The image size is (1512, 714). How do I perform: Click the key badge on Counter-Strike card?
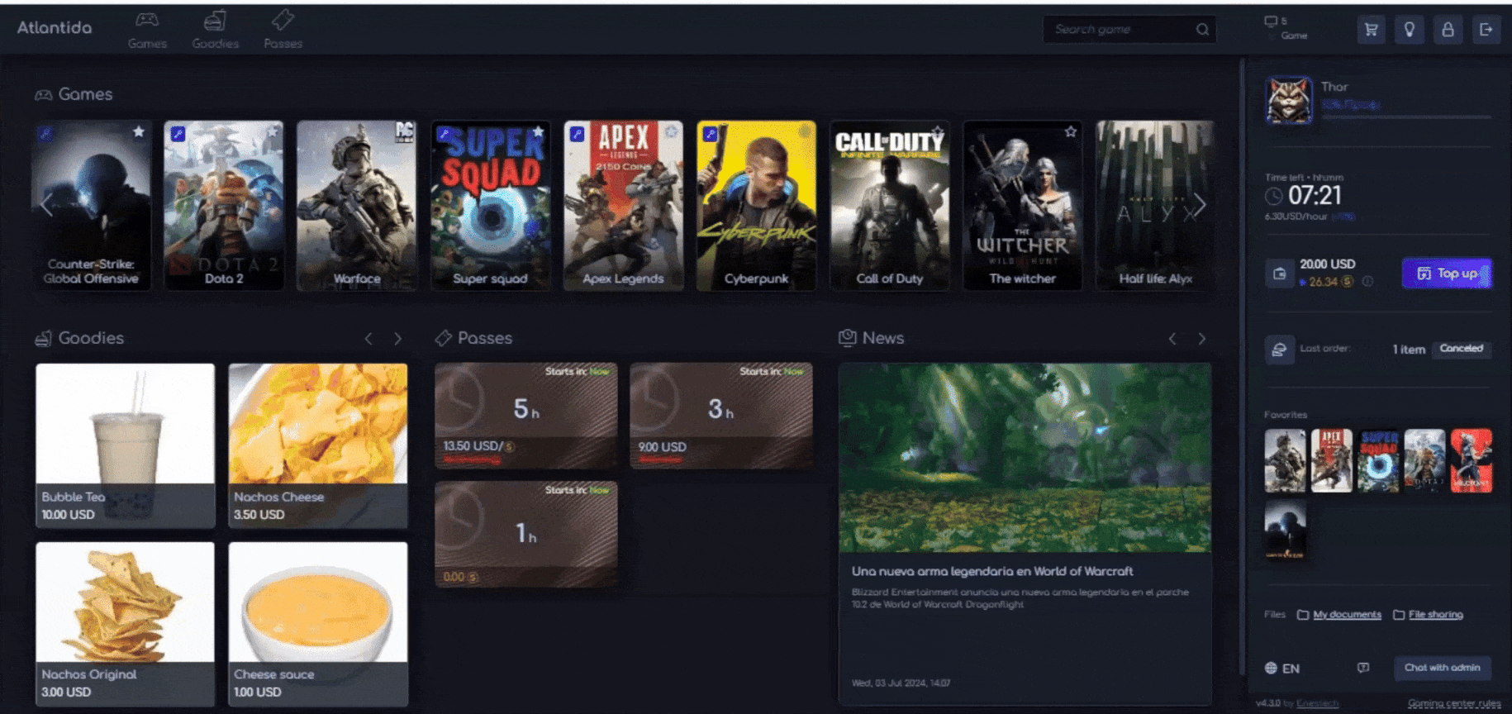[x=45, y=133]
